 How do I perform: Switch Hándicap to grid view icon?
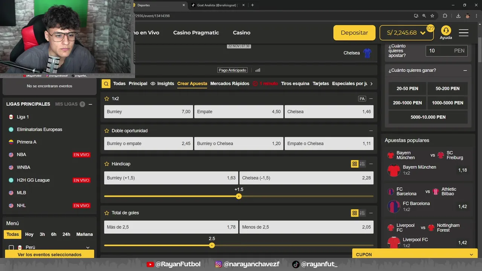coord(354,164)
